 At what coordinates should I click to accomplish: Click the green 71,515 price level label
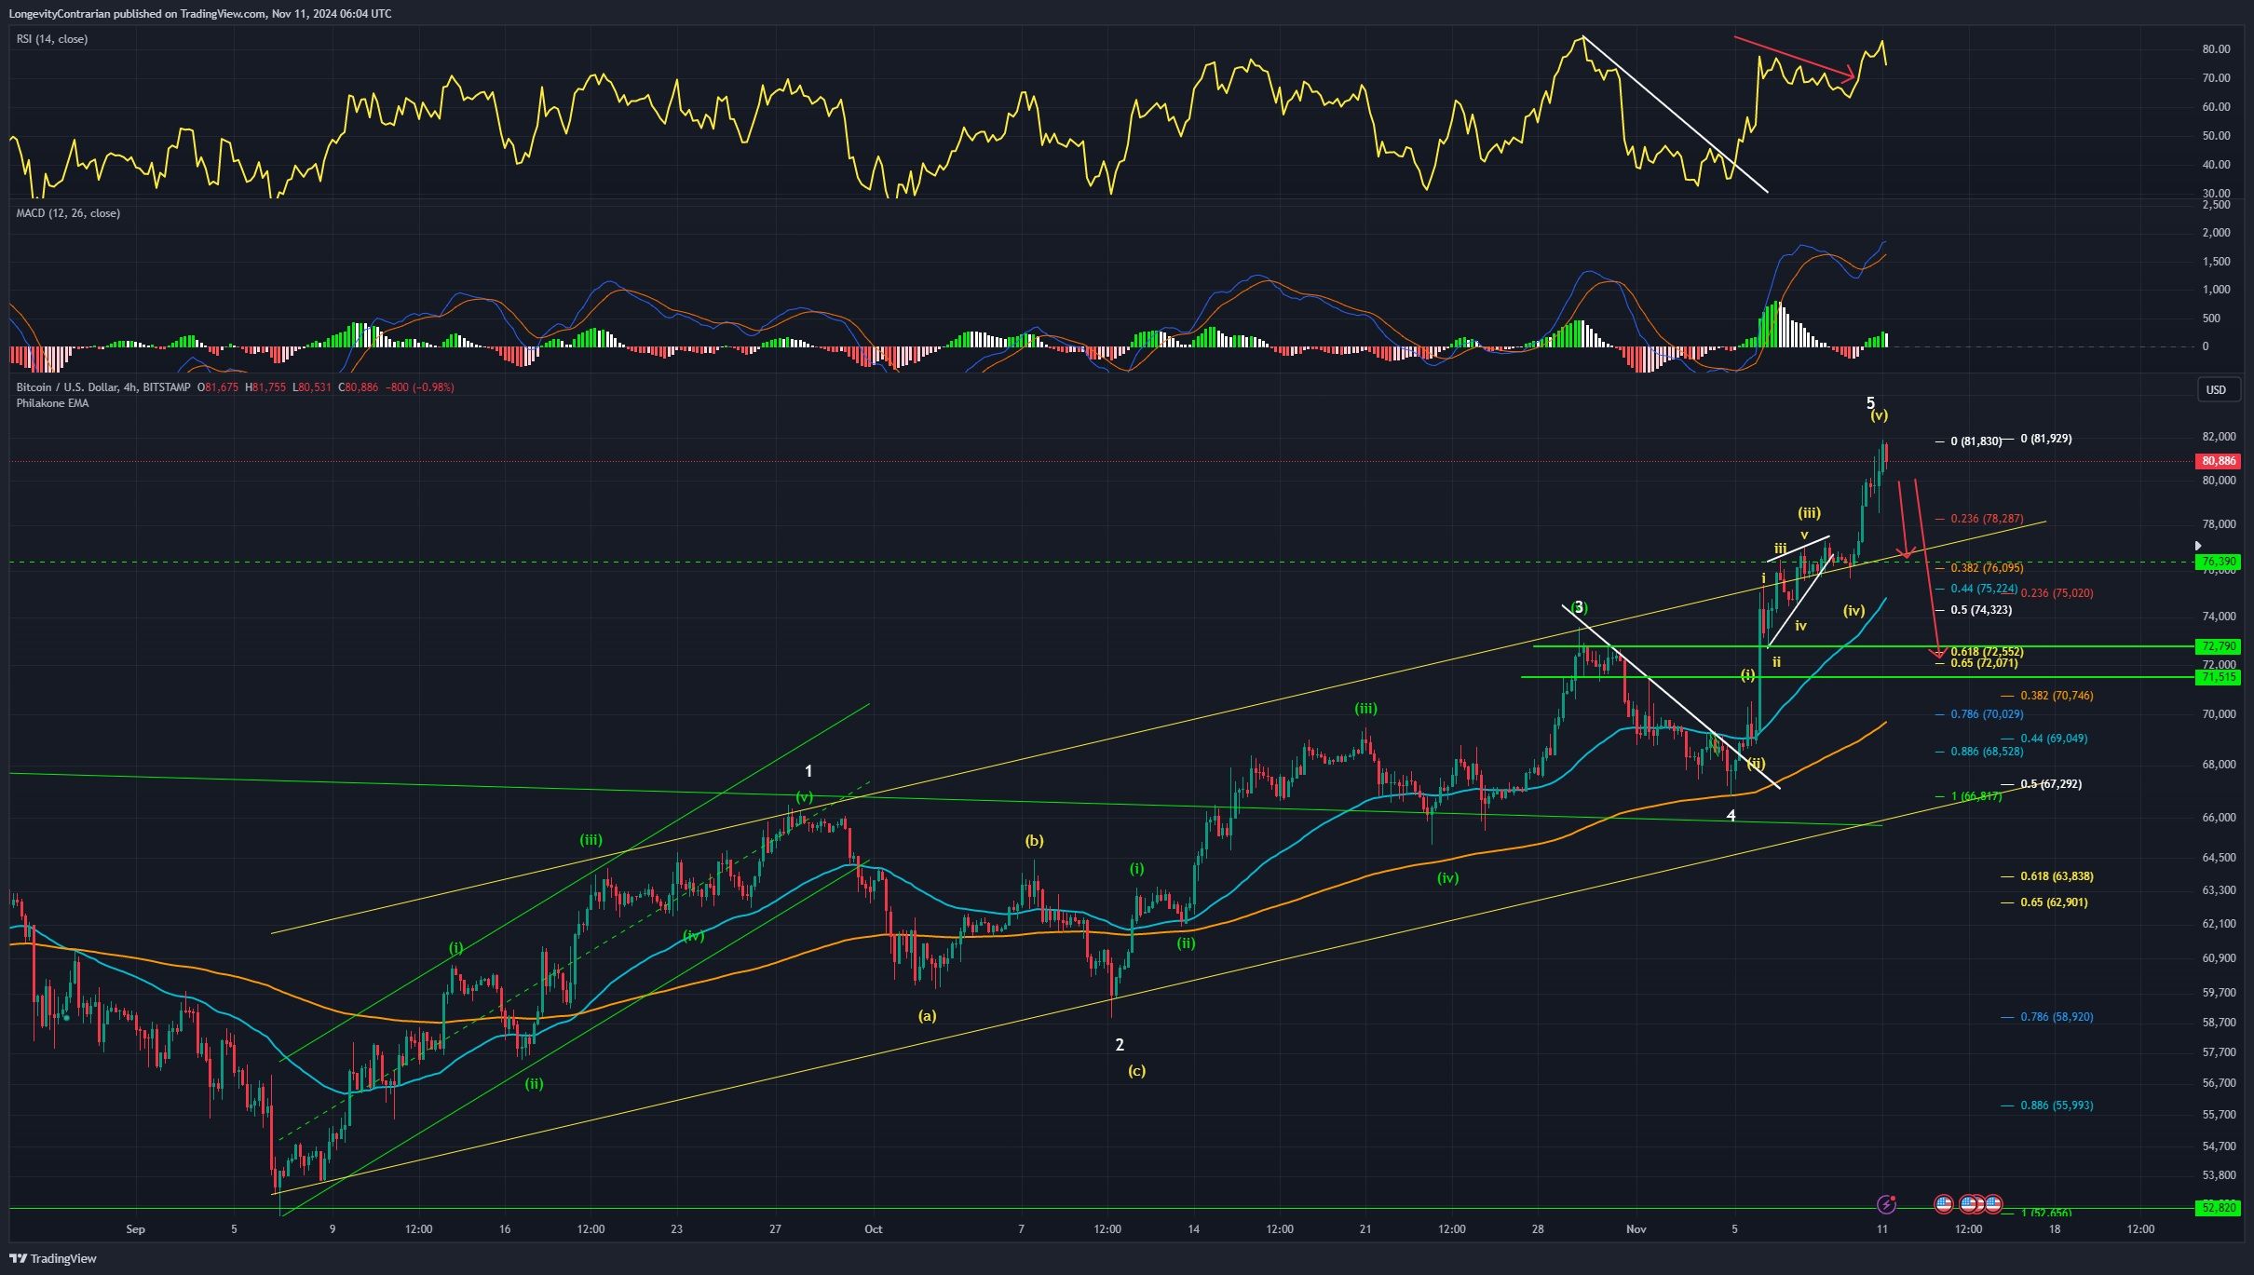click(x=2218, y=677)
